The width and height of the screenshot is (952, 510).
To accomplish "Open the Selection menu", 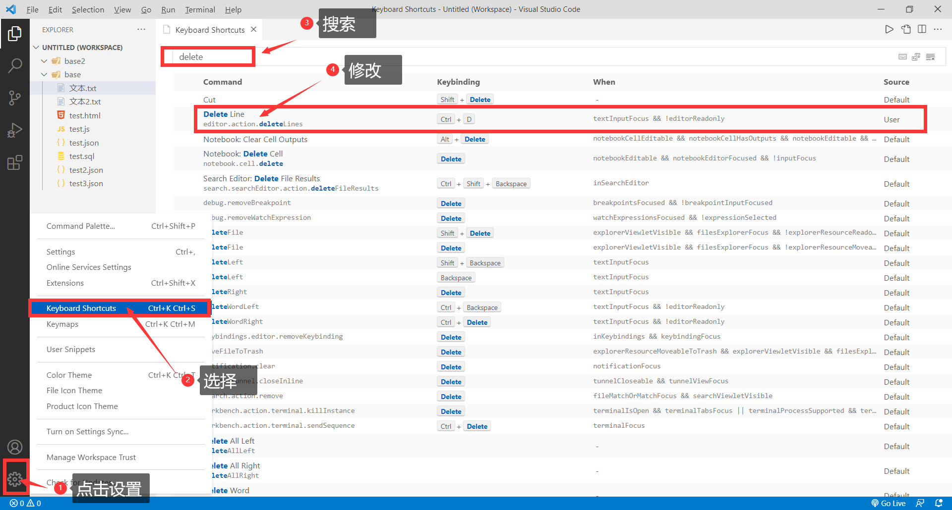I will [88, 9].
